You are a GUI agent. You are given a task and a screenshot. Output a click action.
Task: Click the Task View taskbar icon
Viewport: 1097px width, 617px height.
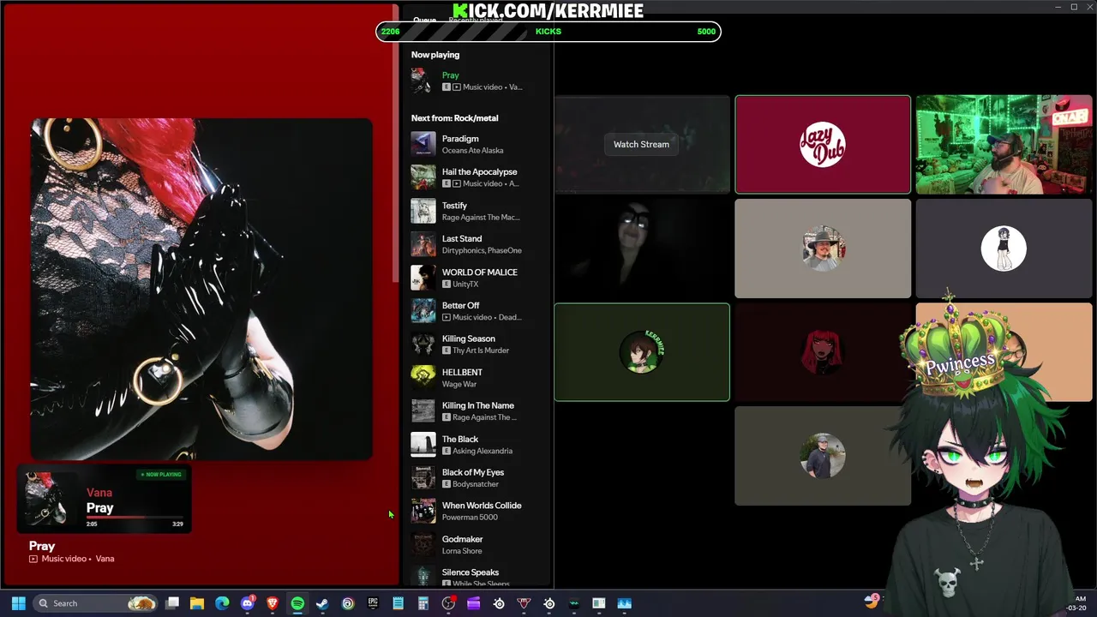click(172, 603)
